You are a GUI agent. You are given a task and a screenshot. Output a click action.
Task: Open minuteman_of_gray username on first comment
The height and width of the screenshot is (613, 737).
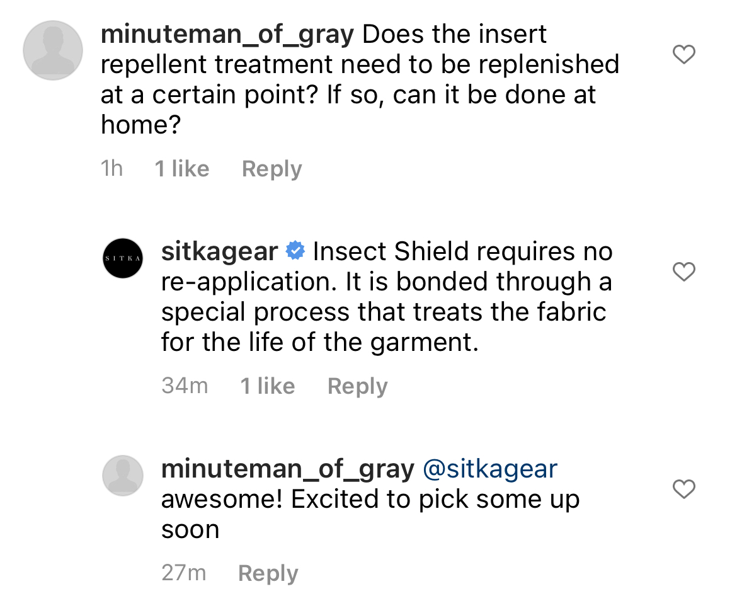[227, 35]
